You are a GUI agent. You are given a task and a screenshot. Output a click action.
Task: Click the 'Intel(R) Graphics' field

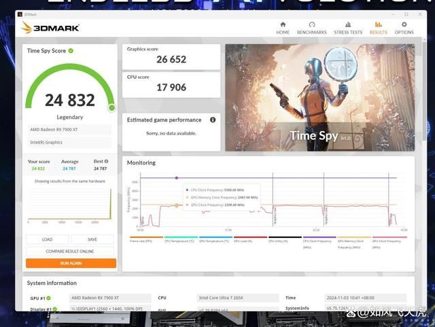click(69, 142)
